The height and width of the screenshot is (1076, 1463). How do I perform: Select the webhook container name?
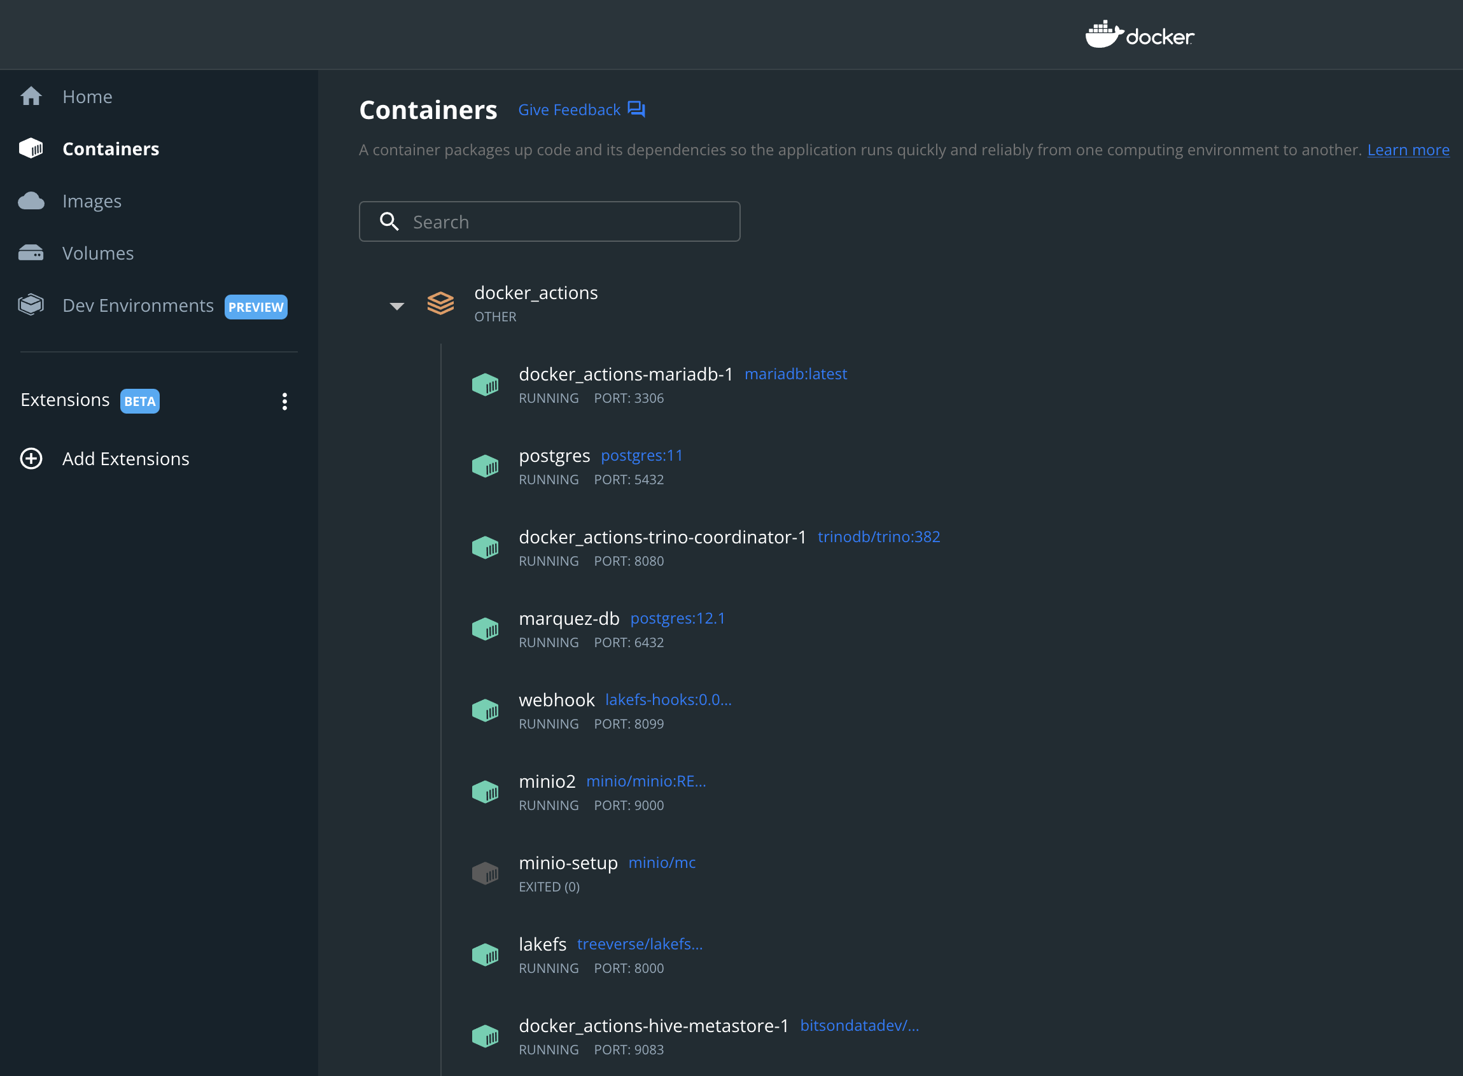tap(556, 700)
